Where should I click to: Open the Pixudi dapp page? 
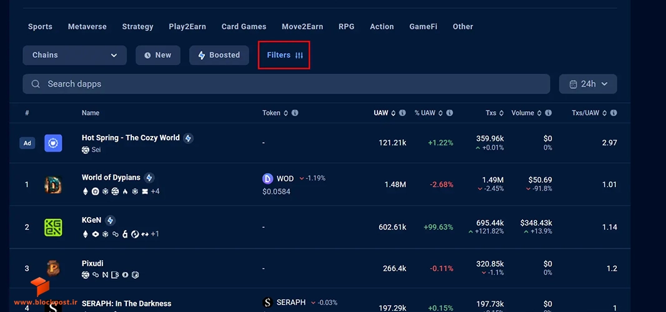92,263
